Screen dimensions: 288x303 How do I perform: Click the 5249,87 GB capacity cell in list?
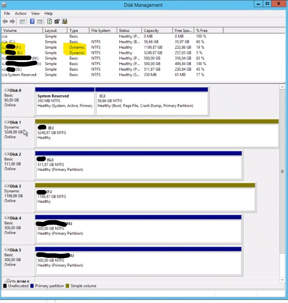coord(153,53)
